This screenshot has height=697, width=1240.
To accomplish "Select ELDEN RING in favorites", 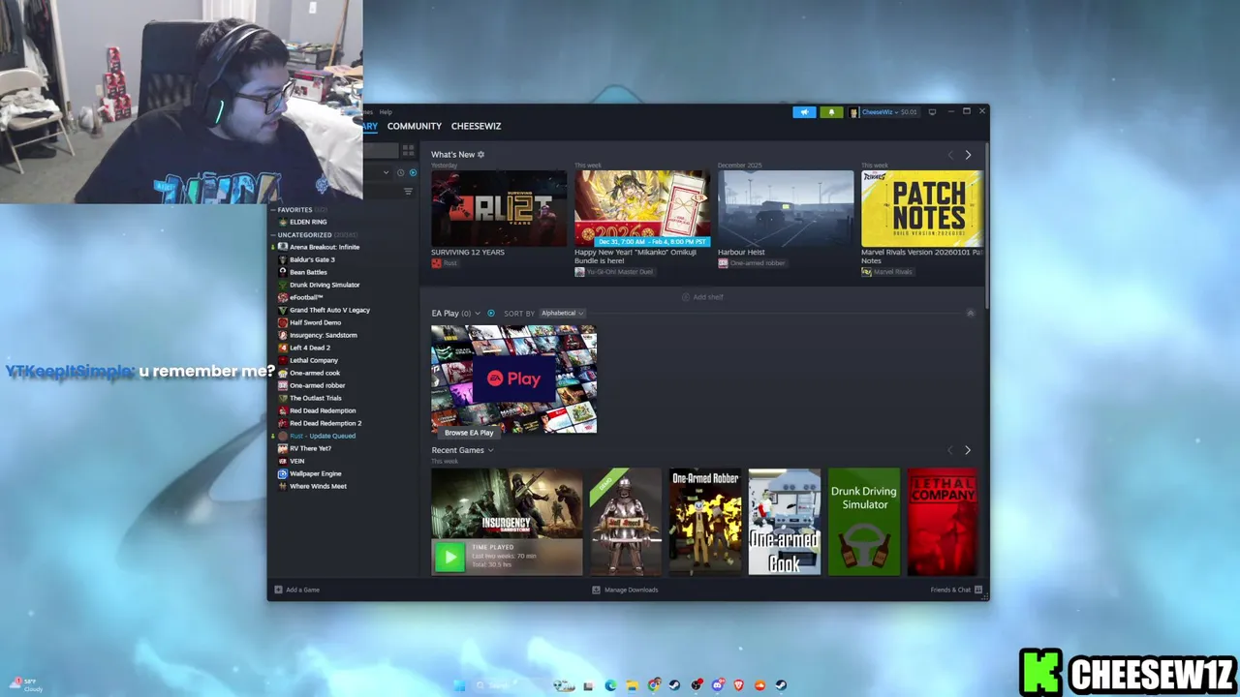I will point(308,222).
